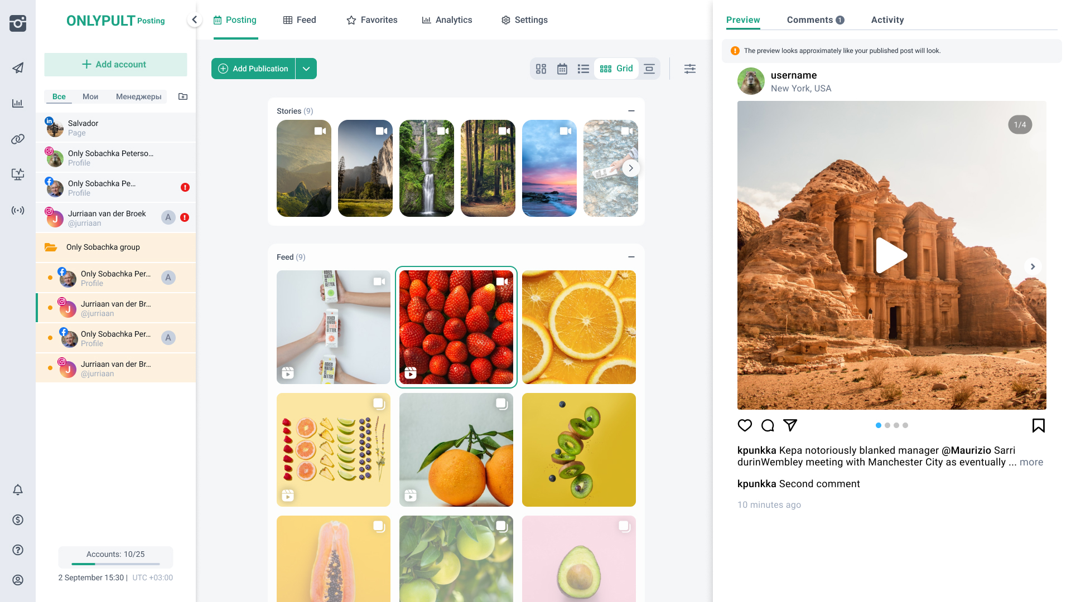Switch to the Grid view toggle

616,69
